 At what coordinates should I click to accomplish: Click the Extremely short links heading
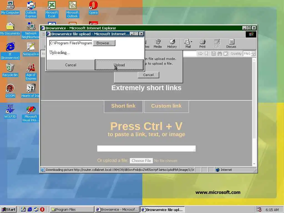click(146, 88)
